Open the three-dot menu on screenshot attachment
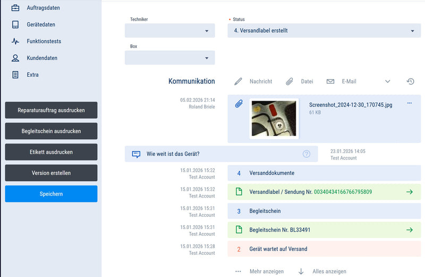425x277 pixels. point(409,103)
